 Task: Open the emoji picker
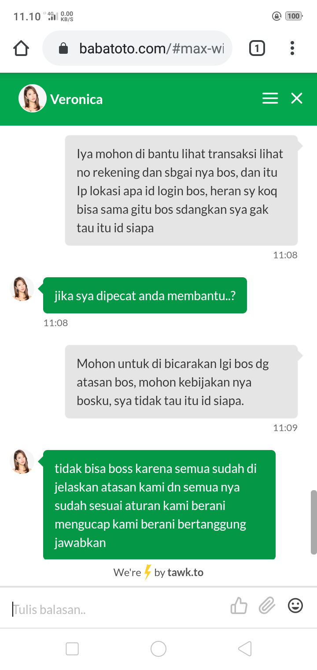click(295, 606)
